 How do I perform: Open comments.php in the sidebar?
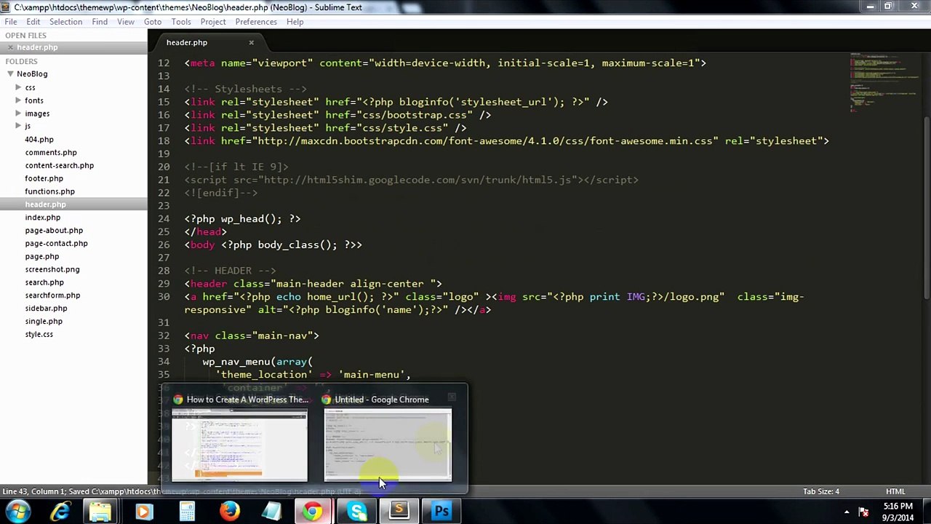click(51, 153)
